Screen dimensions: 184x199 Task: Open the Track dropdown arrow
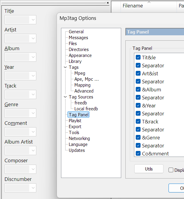pyautogui.click(x=33, y=94)
